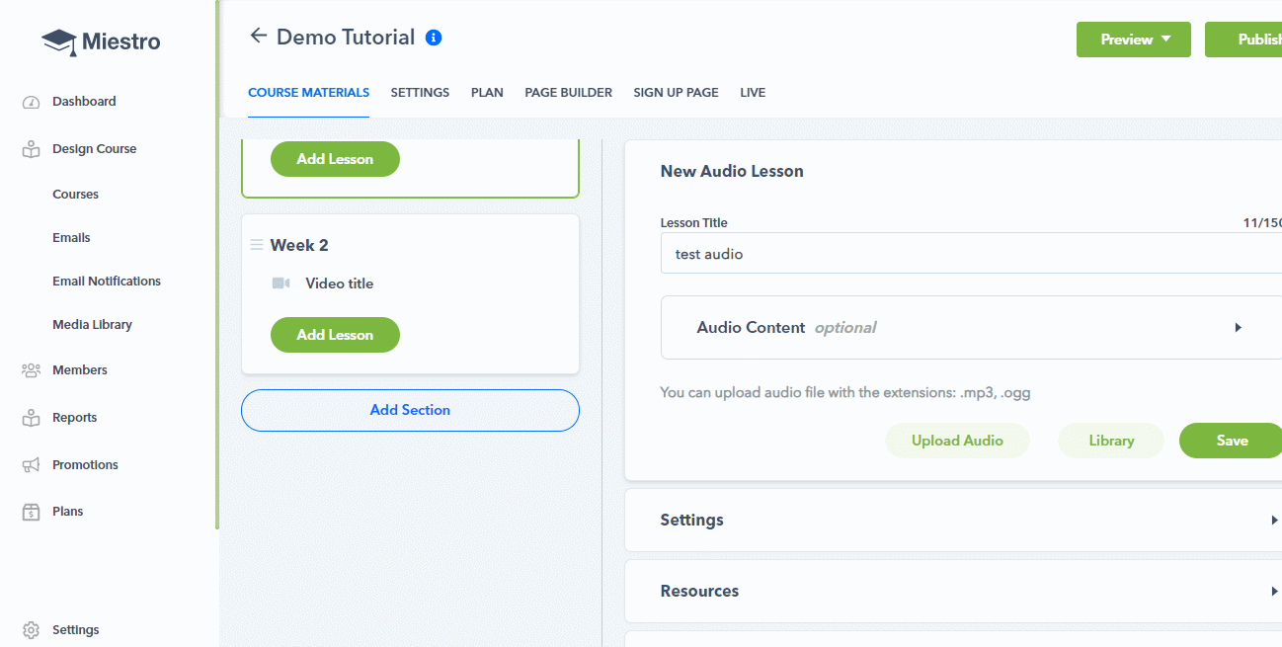Click the Dashboard gauge icon
Image resolution: width=1282 pixels, height=647 pixels.
click(31, 102)
